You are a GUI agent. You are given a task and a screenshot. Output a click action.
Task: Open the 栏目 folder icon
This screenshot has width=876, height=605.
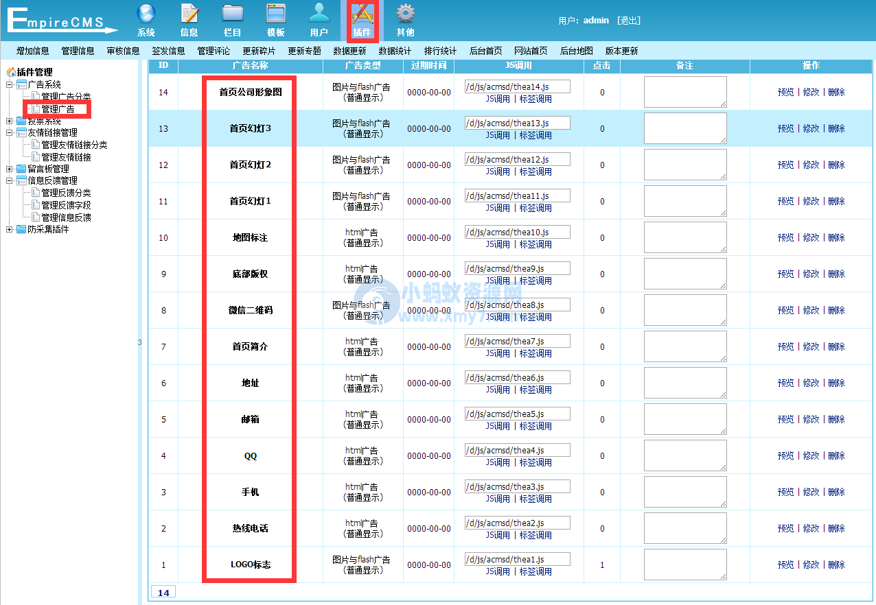pyautogui.click(x=233, y=14)
